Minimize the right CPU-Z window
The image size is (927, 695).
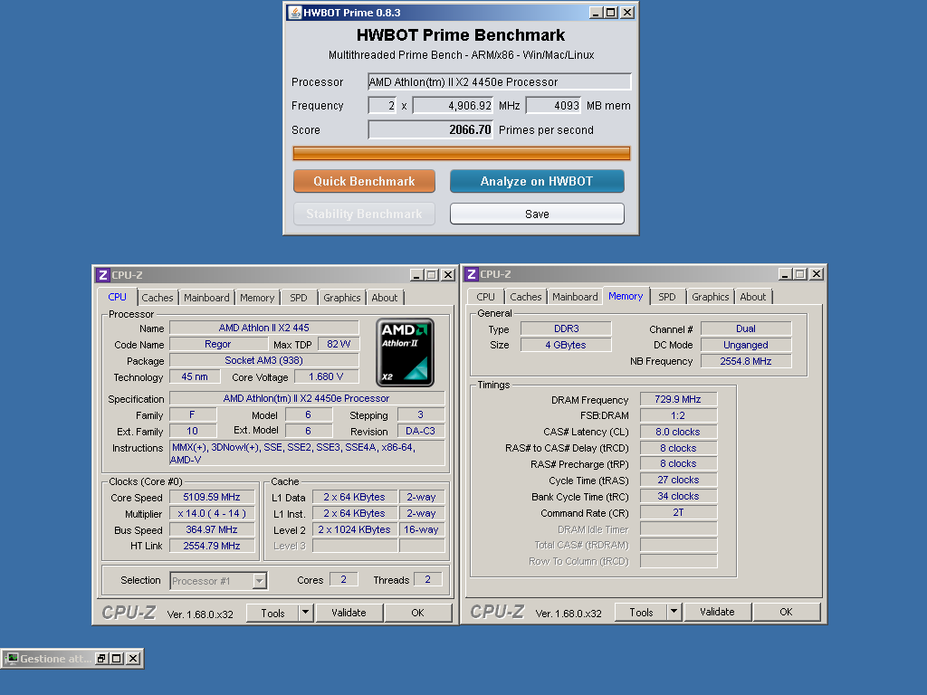click(785, 274)
